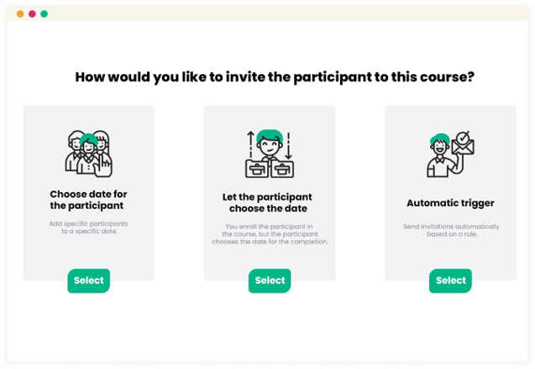Click the pointing hand cursor in the group icon
This screenshot has width=535, height=369.
click(x=103, y=167)
